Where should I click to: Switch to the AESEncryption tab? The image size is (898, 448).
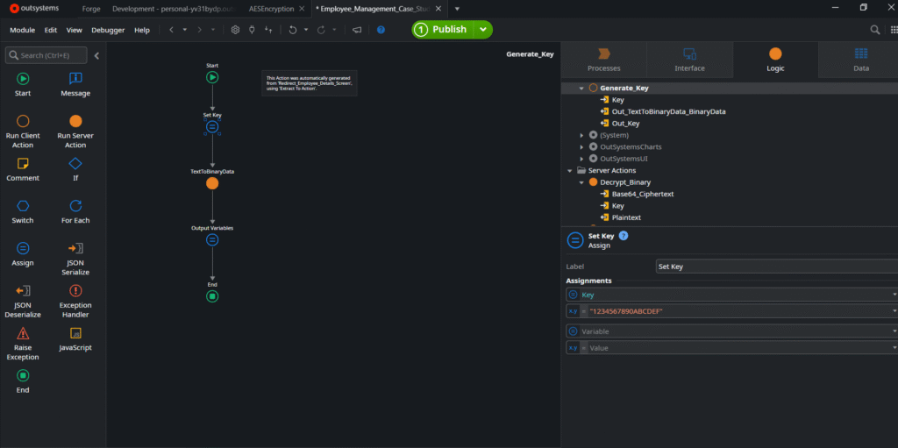pos(272,9)
